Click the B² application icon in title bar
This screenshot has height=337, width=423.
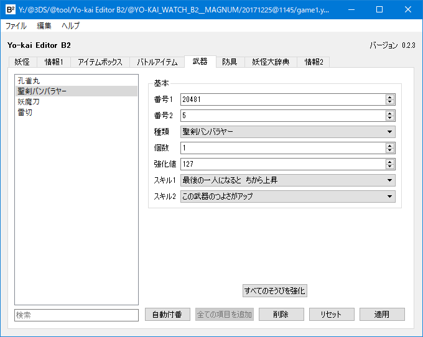tap(10, 10)
